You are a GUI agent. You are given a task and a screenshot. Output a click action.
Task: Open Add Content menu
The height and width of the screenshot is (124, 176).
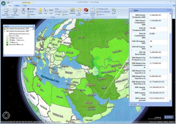79,11
